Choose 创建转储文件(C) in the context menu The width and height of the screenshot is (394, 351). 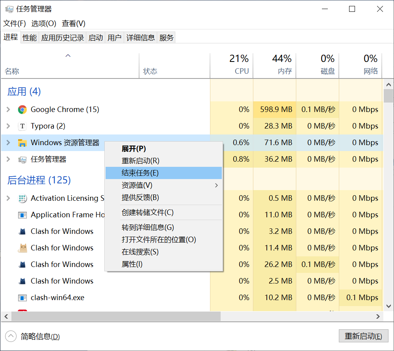click(164, 213)
